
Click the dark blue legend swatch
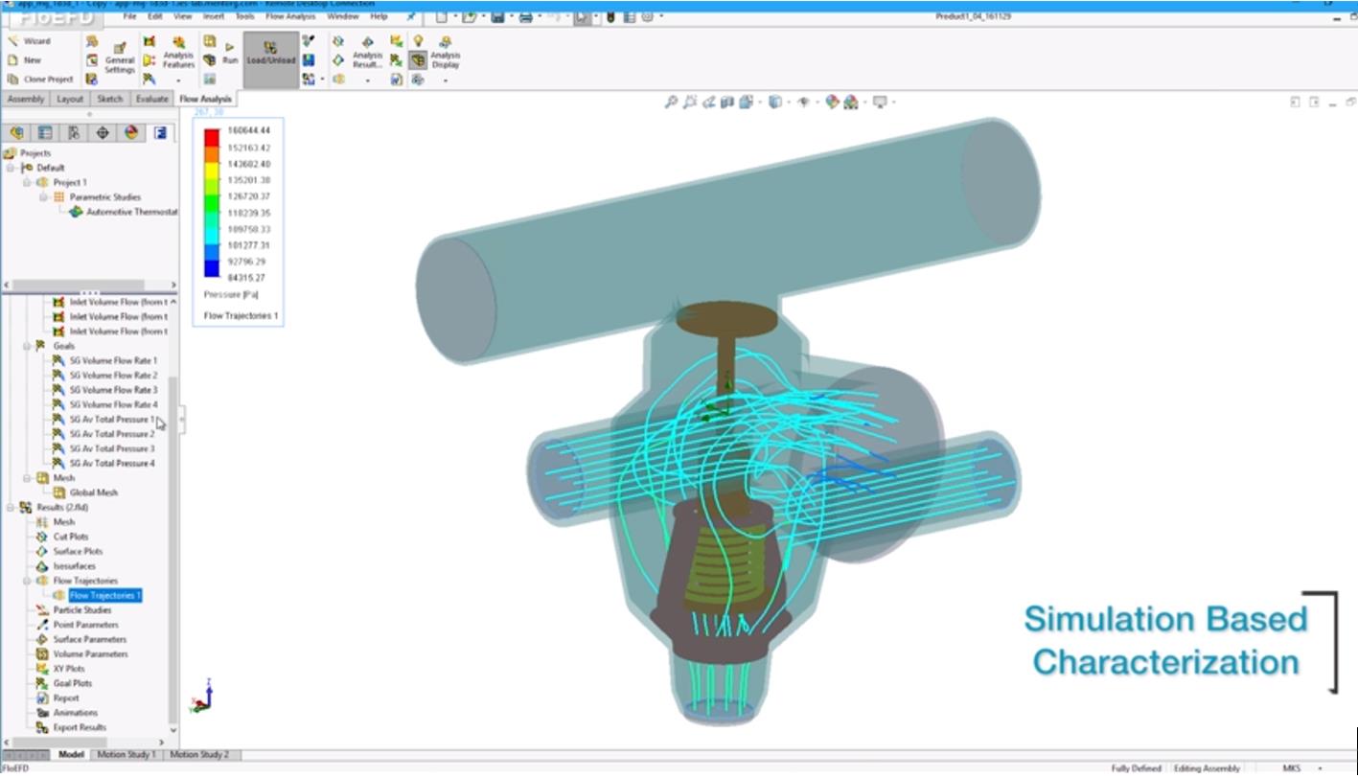[x=212, y=268]
